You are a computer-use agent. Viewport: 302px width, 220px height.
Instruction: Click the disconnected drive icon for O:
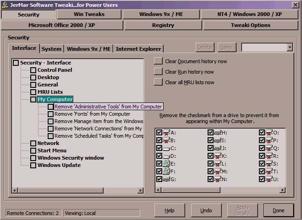coord(269,133)
